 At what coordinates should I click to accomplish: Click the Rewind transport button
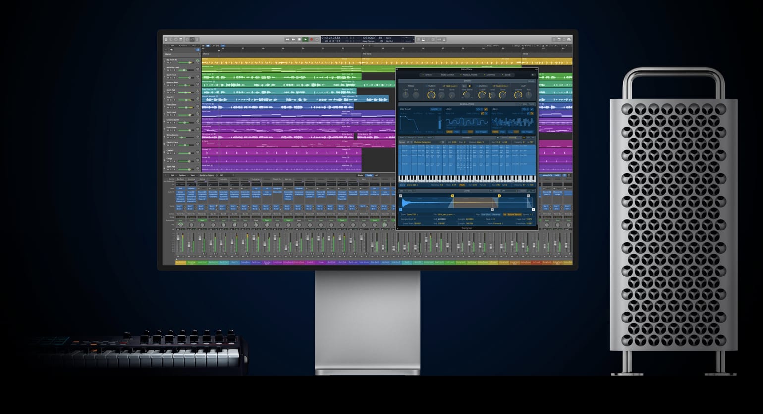(x=287, y=39)
